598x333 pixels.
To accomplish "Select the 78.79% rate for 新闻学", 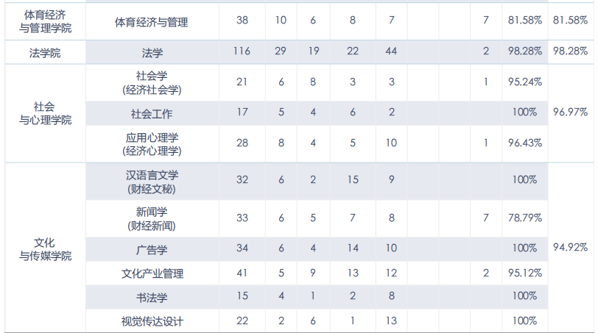I will click(524, 218).
